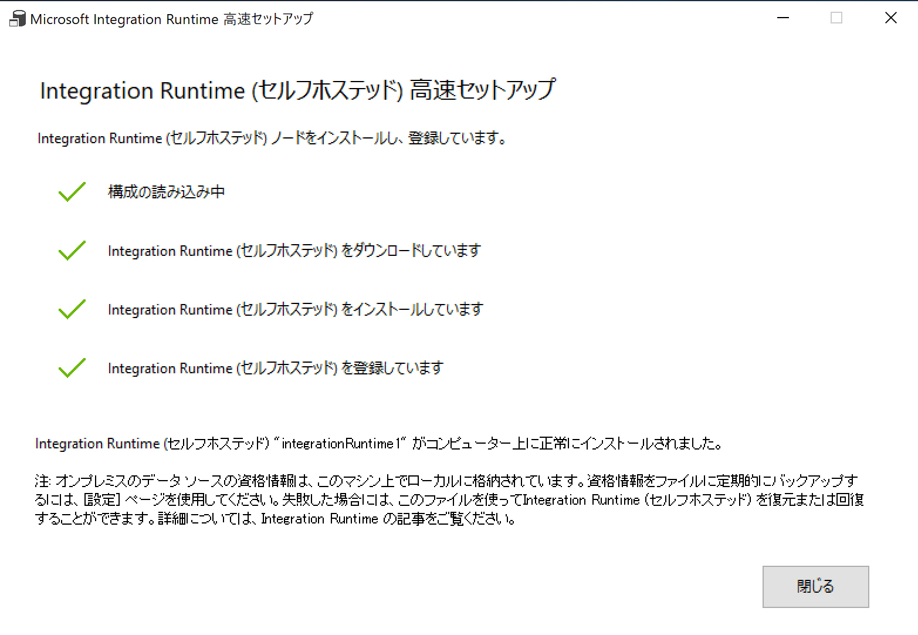
Task: Click the subtitle ノードをインストールし、登録しています
Action: pos(272,138)
